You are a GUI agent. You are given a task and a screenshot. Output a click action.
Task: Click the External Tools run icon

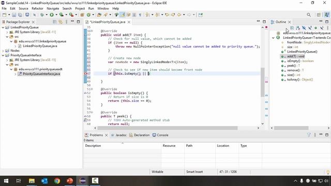coord(71,15)
